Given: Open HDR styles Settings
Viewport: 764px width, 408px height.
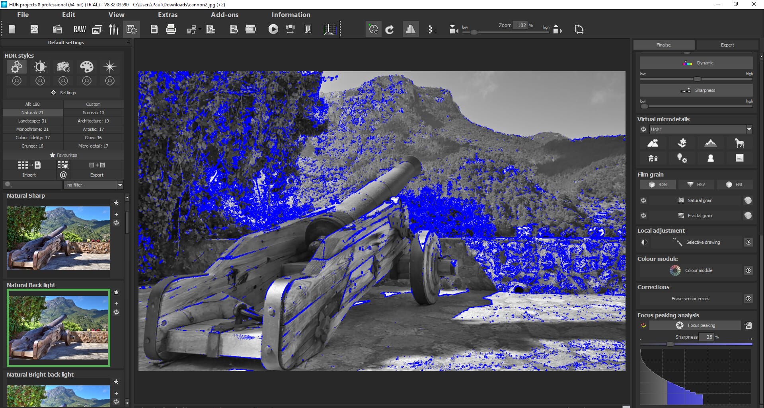Looking at the screenshot, I should coord(64,93).
